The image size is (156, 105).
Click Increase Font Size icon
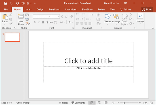pos(62,16)
